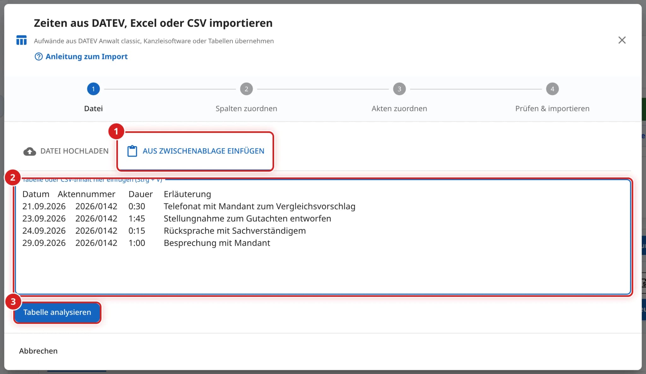
Task: Click the Datei step label
Action: pos(93,108)
